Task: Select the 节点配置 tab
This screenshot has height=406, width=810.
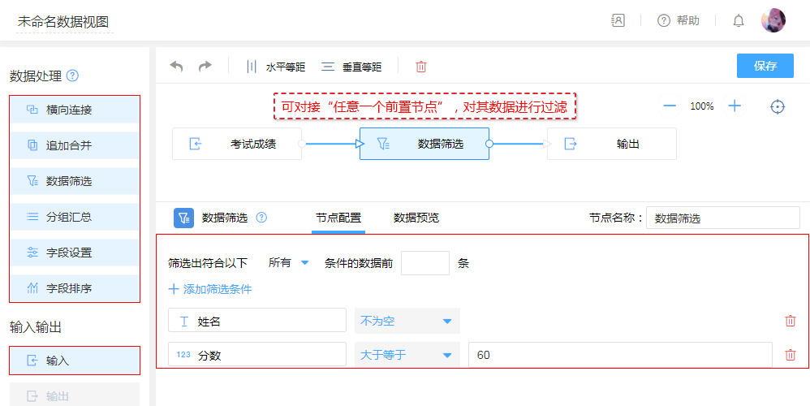Action: point(338,218)
